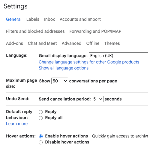This screenshot has height=148, width=150.
Task: Open the Advanced settings tab
Action: coord(71,43)
